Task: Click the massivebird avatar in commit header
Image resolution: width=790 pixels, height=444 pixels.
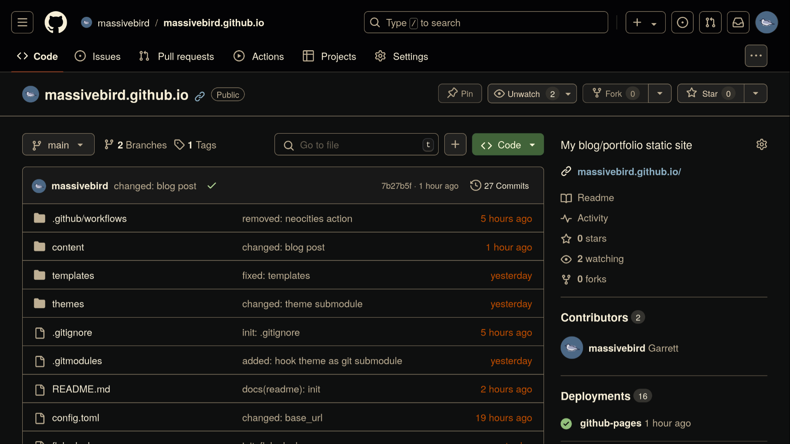Action: coord(39,186)
